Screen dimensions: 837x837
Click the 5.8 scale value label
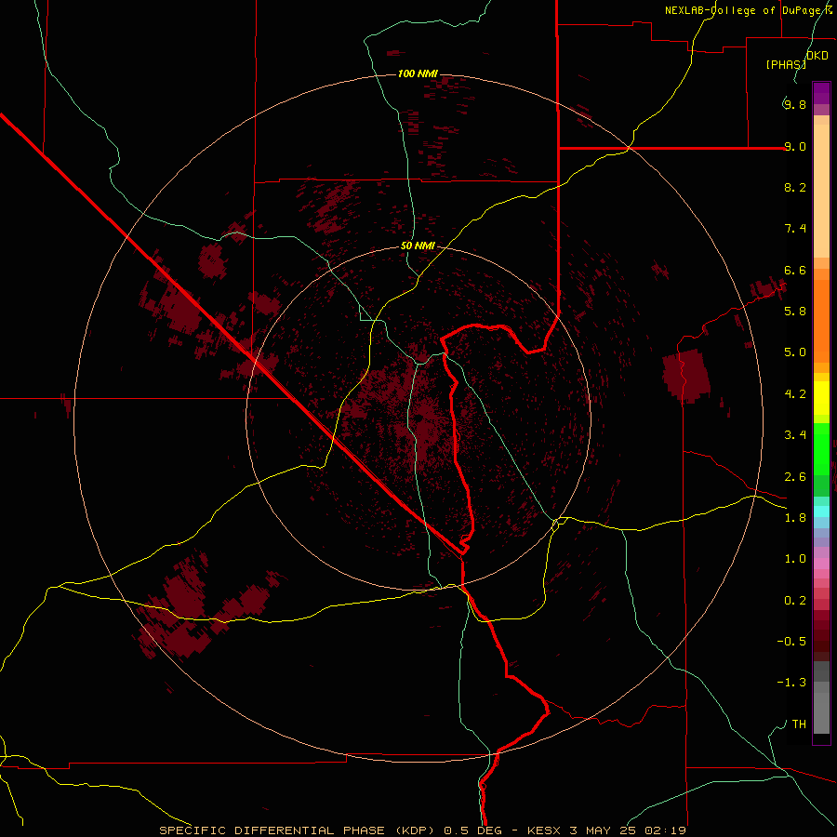[x=795, y=312]
